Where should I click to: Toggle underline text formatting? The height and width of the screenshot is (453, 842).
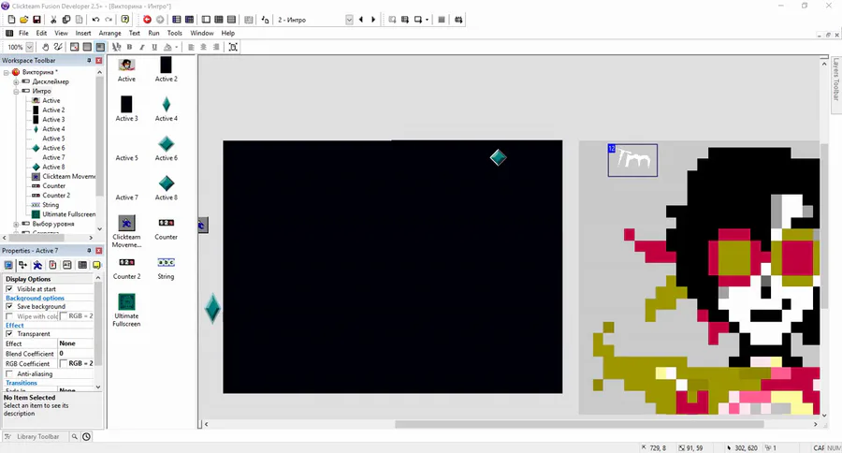click(x=154, y=47)
